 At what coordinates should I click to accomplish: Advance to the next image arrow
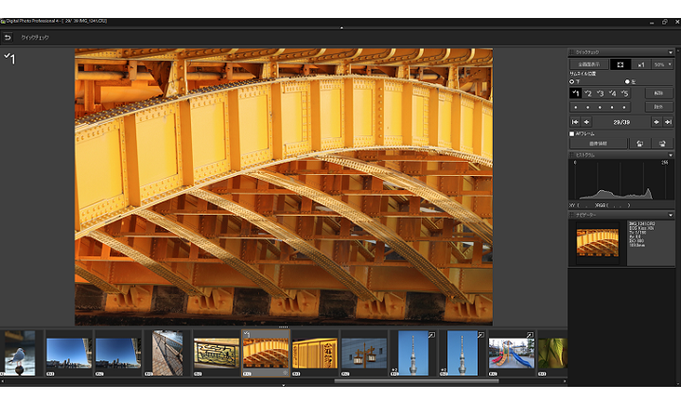point(655,122)
